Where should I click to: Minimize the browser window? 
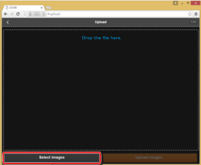pos(182,3)
